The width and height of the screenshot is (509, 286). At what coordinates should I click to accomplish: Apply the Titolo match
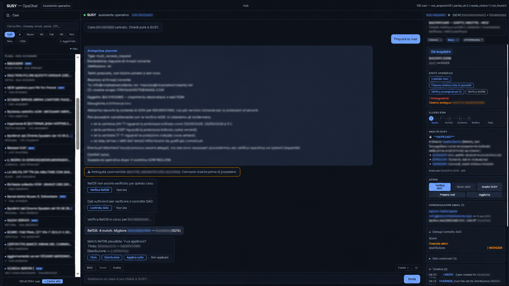pyautogui.click(x=93, y=257)
